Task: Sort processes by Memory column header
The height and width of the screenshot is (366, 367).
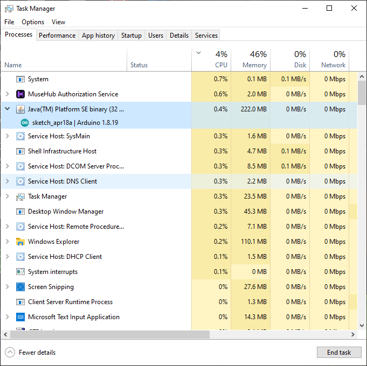Action: pyautogui.click(x=251, y=59)
